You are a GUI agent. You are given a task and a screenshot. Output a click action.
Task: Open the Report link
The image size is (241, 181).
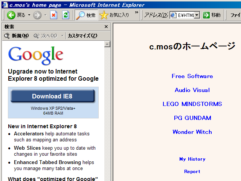pos(192,172)
